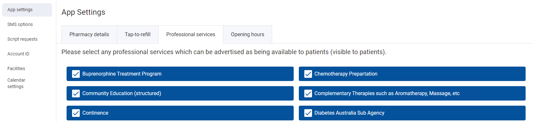This screenshot has width=533, height=122.
Task: Click the Continence service label
Action: tap(95, 113)
